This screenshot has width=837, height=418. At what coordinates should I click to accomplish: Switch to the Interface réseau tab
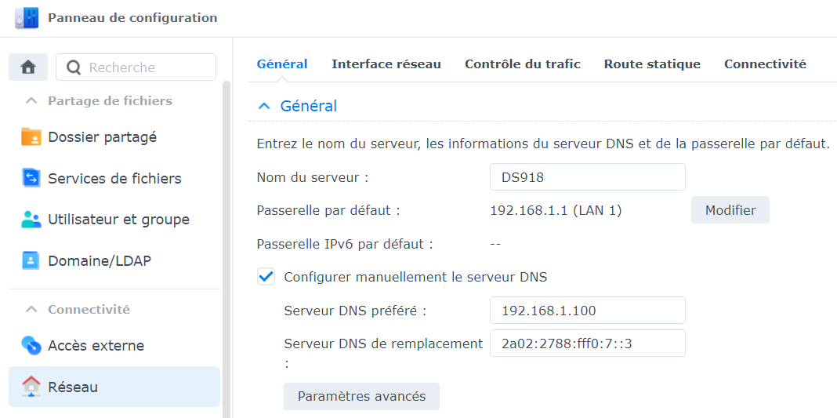[386, 64]
